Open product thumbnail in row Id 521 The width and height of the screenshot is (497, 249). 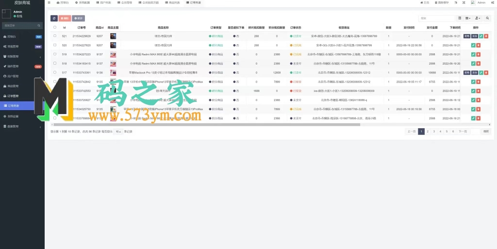coord(113,36)
